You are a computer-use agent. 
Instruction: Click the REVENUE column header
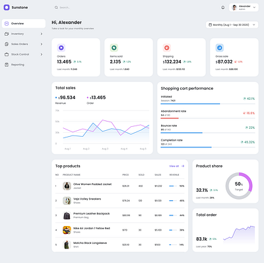(174, 174)
